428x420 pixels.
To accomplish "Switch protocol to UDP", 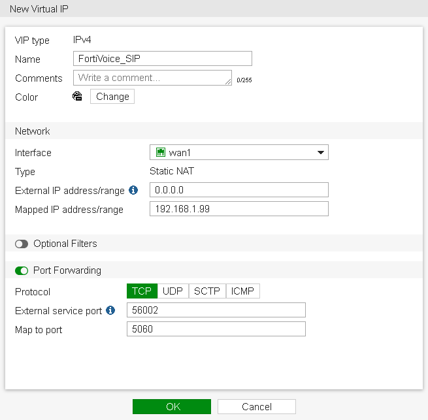I will coord(173,291).
